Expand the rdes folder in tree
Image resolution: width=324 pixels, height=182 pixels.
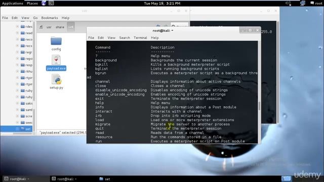17,26
